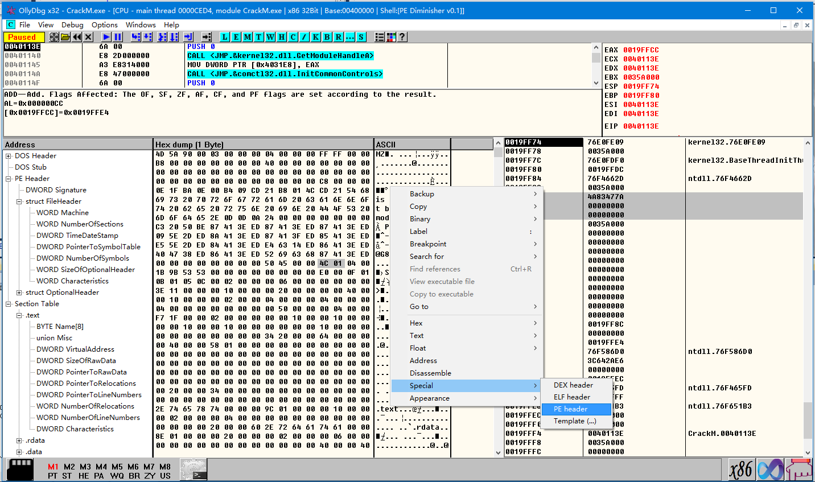
Task: Click the Step into toolbar icon
Action: (136, 37)
